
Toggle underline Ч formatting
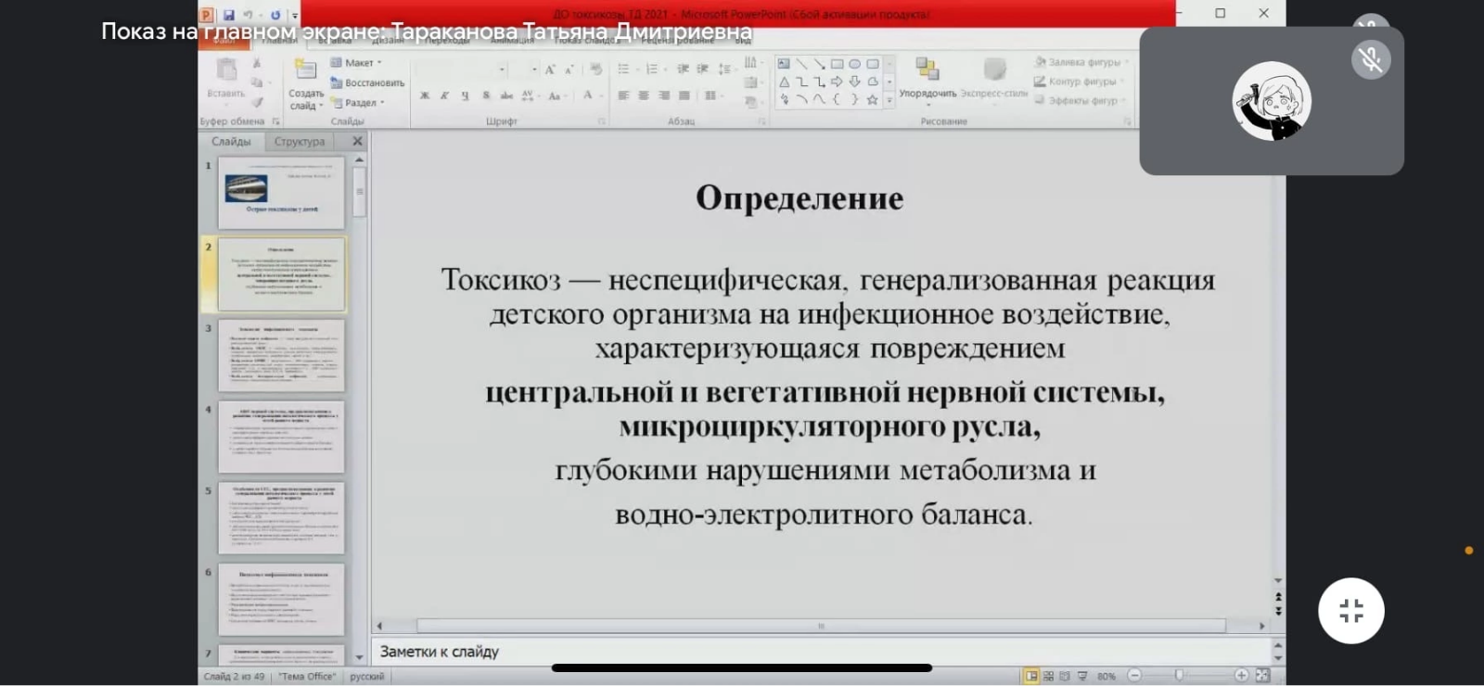[x=465, y=95]
